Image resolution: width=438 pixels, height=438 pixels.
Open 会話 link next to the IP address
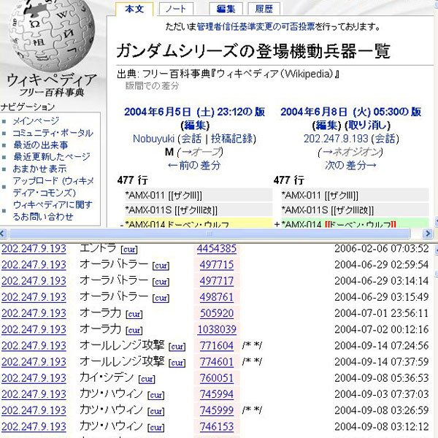pyautogui.click(x=385, y=139)
